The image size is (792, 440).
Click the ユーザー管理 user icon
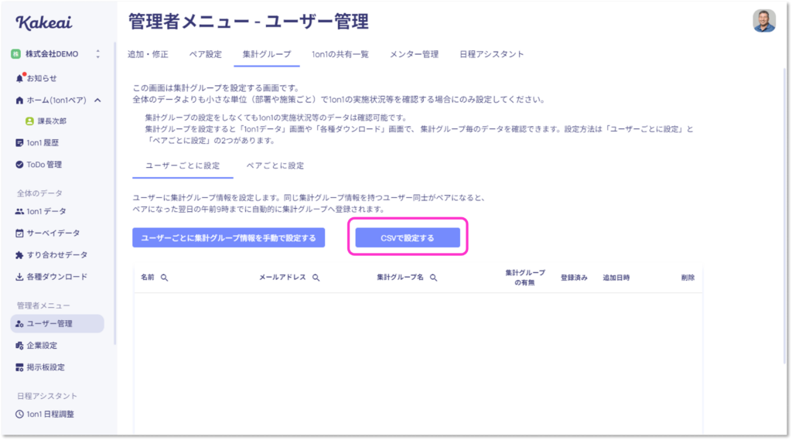click(x=19, y=323)
